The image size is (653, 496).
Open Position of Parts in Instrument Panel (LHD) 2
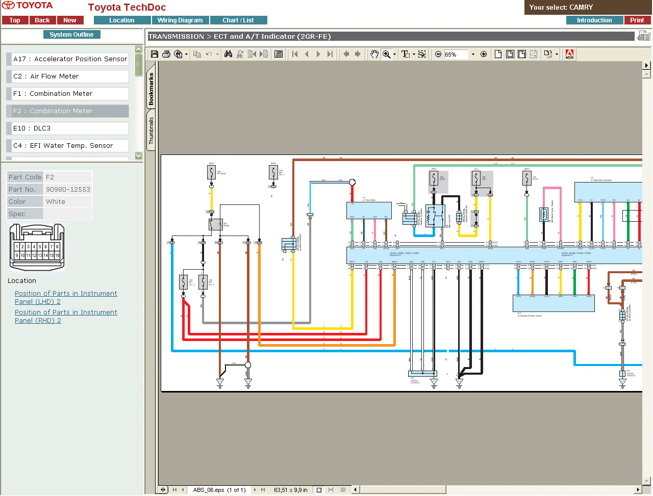[x=66, y=297]
